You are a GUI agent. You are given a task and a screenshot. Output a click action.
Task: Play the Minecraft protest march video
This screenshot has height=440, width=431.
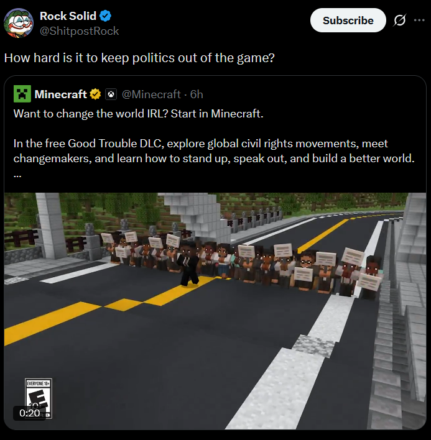[x=215, y=311]
